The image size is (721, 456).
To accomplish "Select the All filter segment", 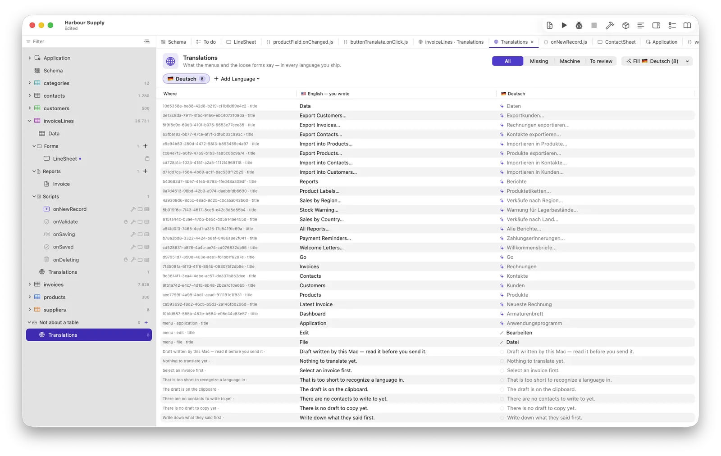I will [x=507, y=61].
